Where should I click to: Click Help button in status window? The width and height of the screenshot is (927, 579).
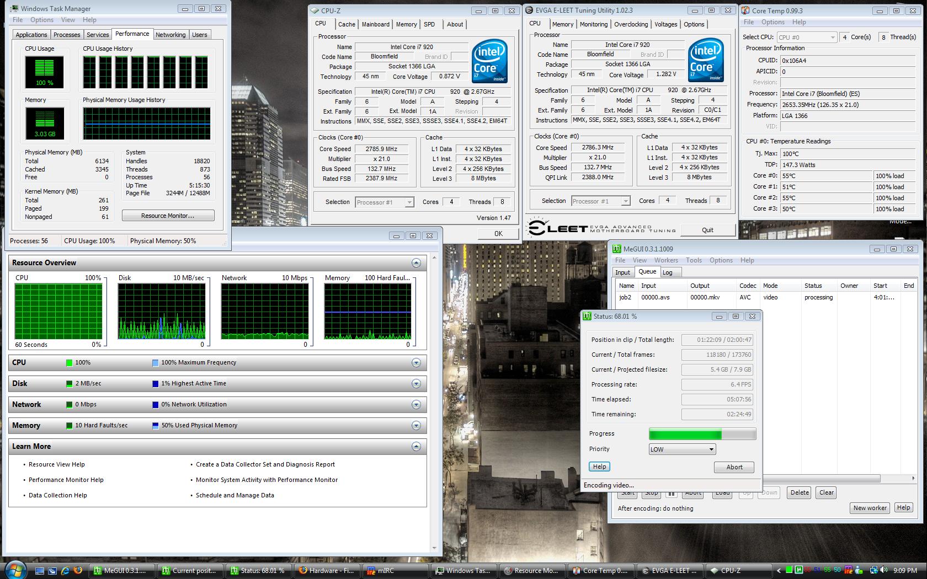tap(599, 467)
